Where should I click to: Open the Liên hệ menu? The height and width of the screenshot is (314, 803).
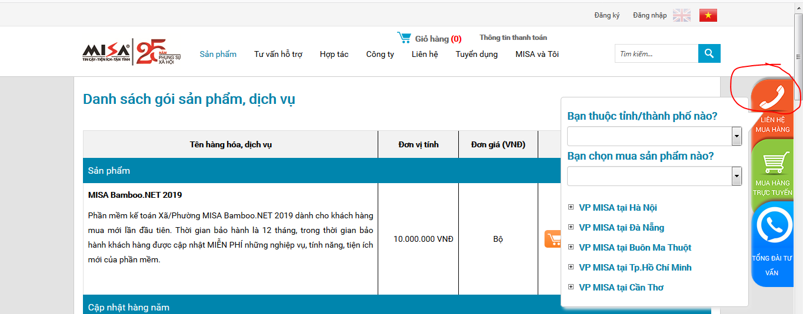click(x=425, y=54)
